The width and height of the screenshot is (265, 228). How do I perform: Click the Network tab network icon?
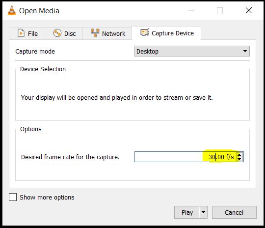click(x=95, y=33)
